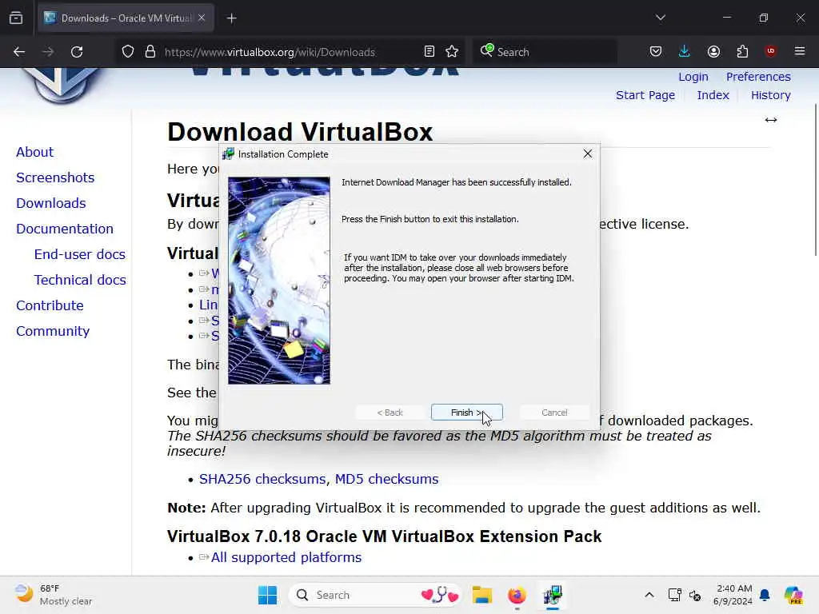Image resolution: width=819 pixels, height=614 pixels.
Task: Open All supported platforms link
Action: point(286,557)
